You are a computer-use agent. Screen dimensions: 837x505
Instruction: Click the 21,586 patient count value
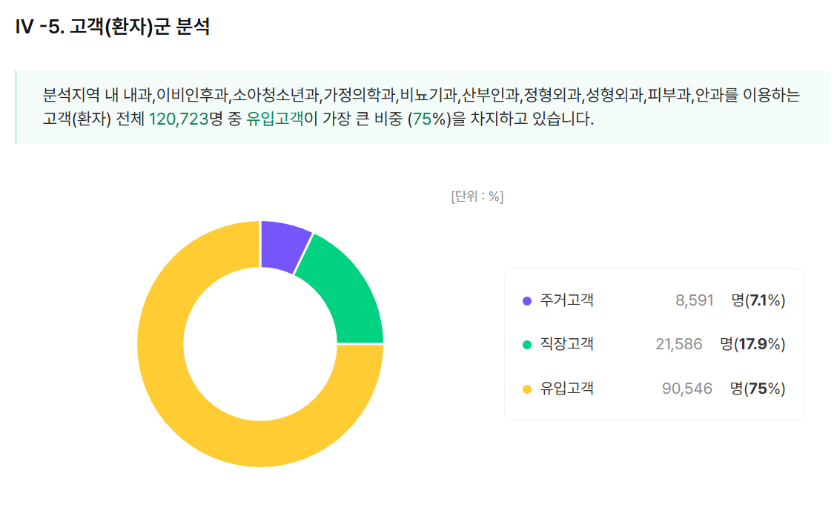click(x=678, y=344)
